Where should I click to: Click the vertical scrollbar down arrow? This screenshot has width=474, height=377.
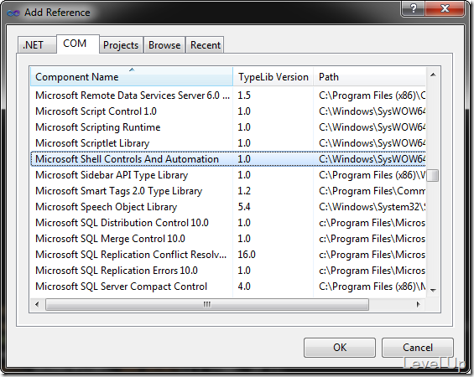(x=433, y=290)
